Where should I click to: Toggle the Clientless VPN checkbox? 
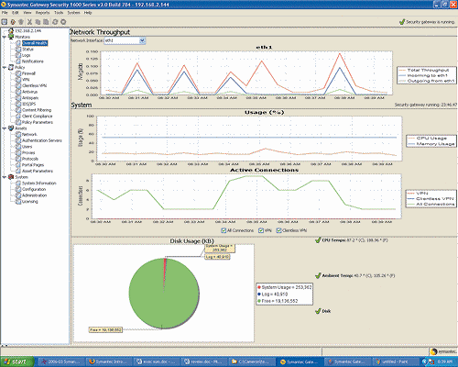pyautogui.click(x=278, y=230)
